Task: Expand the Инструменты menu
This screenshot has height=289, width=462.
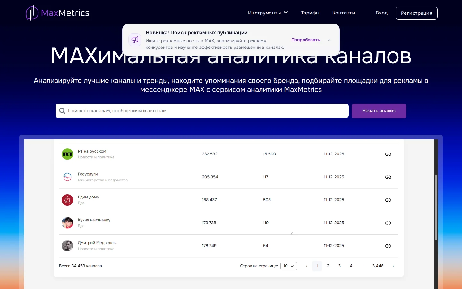Action: (268, 13)
